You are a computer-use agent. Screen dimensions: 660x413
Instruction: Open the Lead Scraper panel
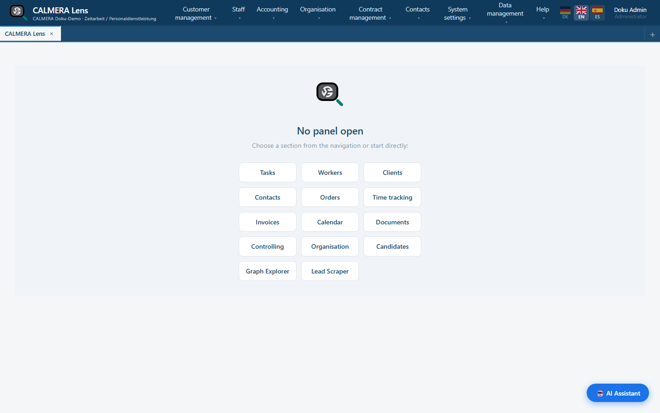point(330,271)
